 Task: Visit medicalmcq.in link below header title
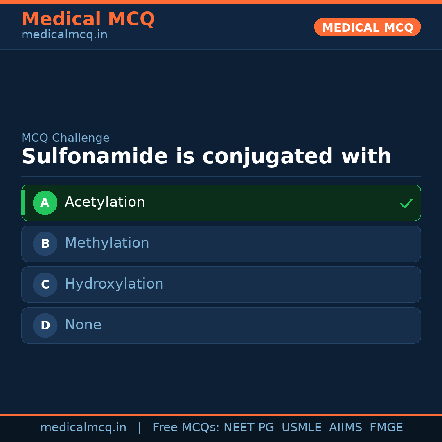tap(64, 35)
